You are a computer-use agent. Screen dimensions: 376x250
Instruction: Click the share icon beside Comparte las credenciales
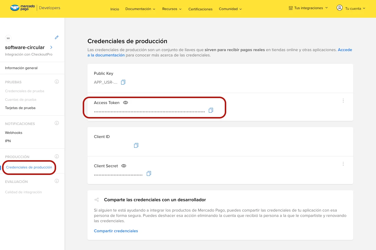pos(97,200)
